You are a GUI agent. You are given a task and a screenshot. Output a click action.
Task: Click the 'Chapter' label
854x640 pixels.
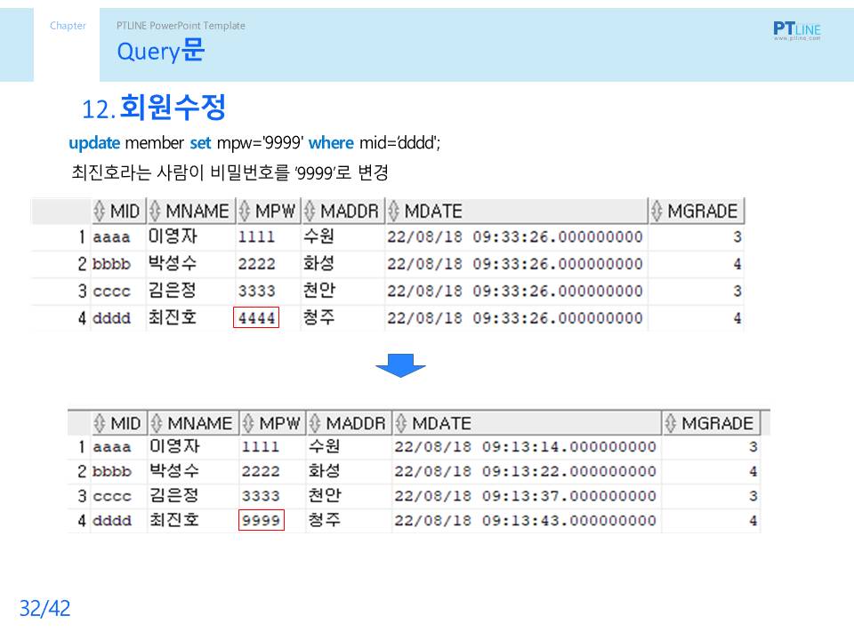(68, 26)
